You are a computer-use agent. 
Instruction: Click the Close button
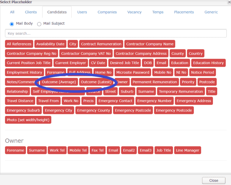[x=214, y=180]
